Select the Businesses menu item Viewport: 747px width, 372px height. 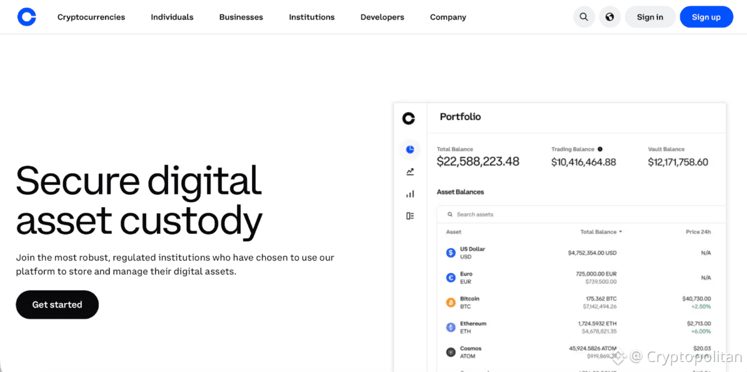[x=241, y=17]
